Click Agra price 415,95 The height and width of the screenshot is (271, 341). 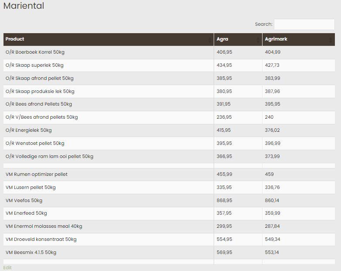[224, 130]
